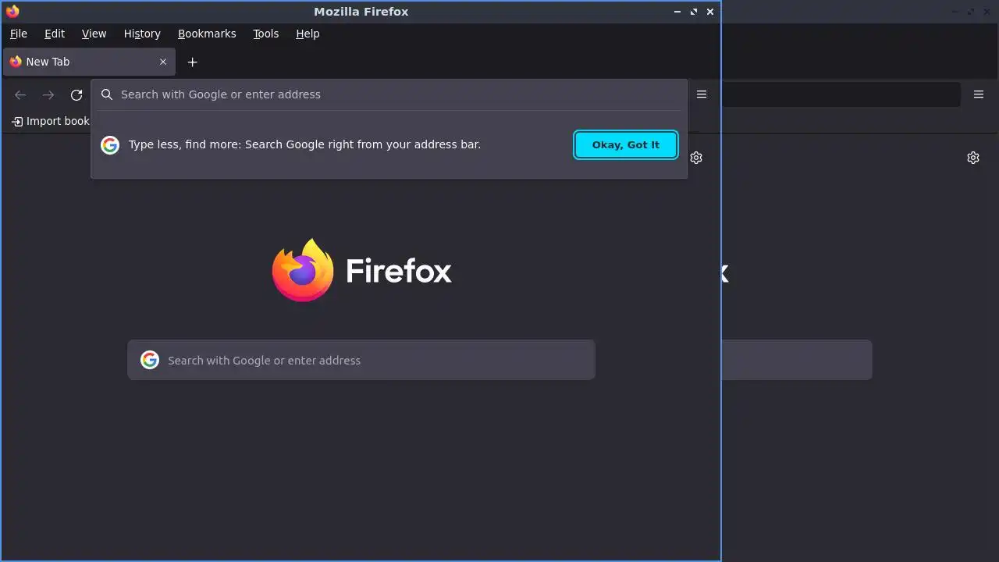This screenshot has width=999, height=562.
Task: Focus the address bar search field
Action: click(389, 94)
